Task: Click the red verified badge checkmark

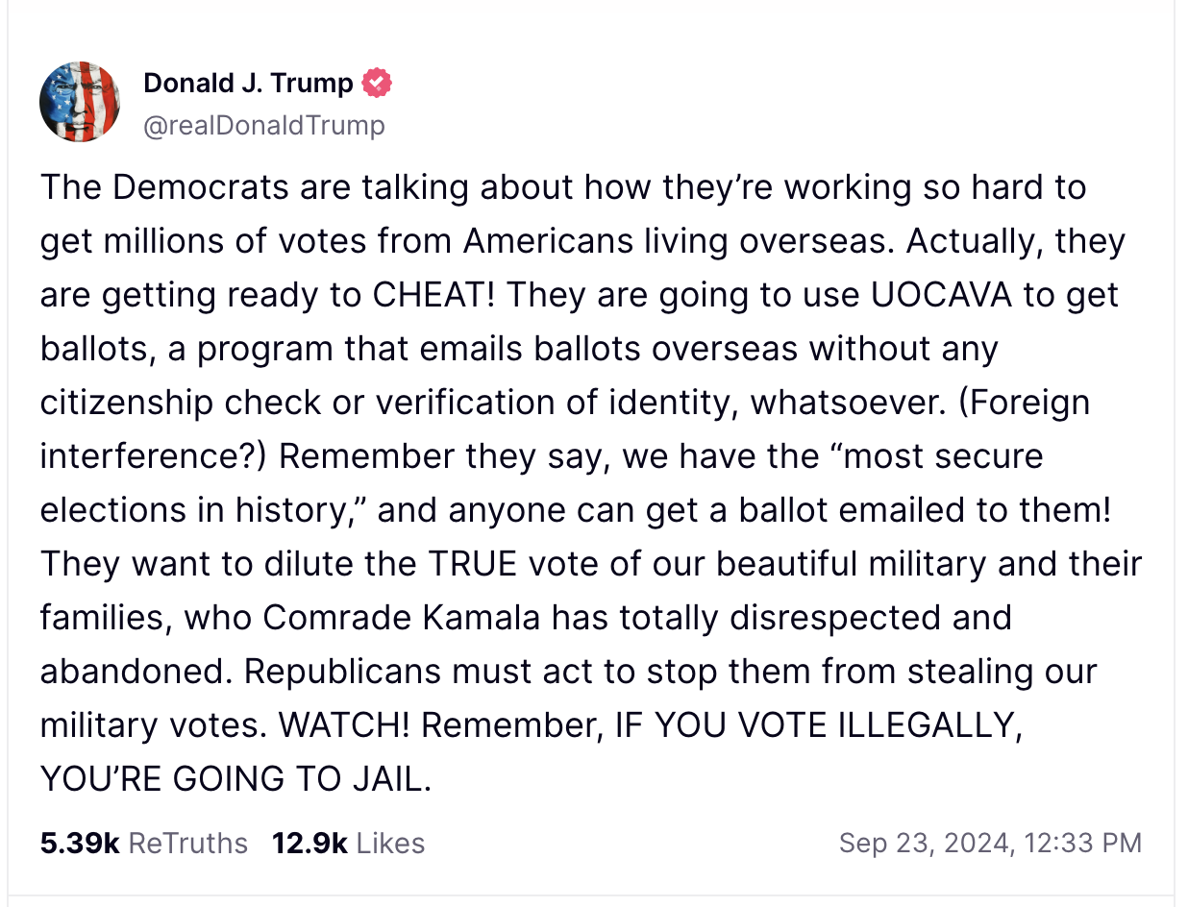Action: pyautogui.click(x=377, y=84)
